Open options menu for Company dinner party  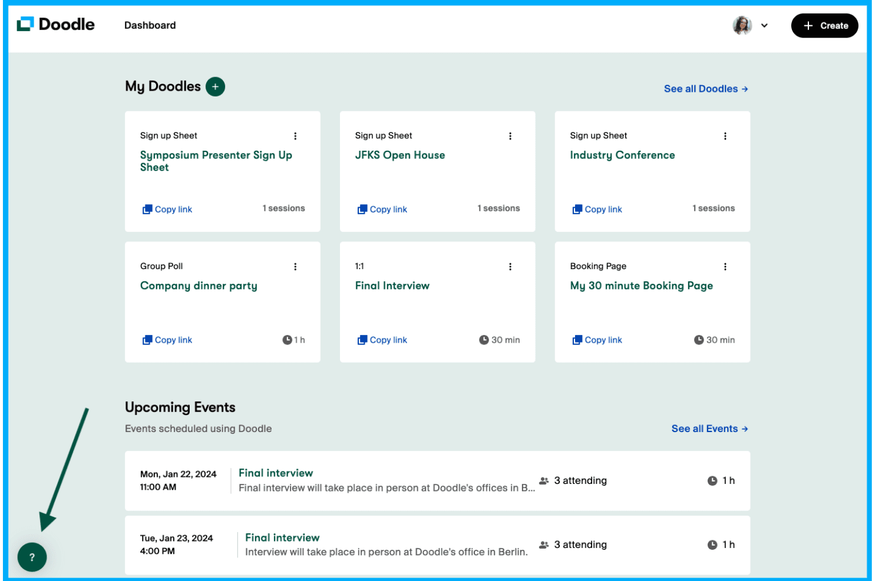pyautogui.click(x=295, y=267)
